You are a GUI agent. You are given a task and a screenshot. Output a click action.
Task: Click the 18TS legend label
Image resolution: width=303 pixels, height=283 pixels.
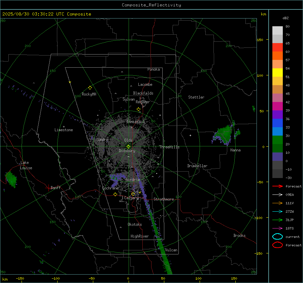(x=290, y=228)
